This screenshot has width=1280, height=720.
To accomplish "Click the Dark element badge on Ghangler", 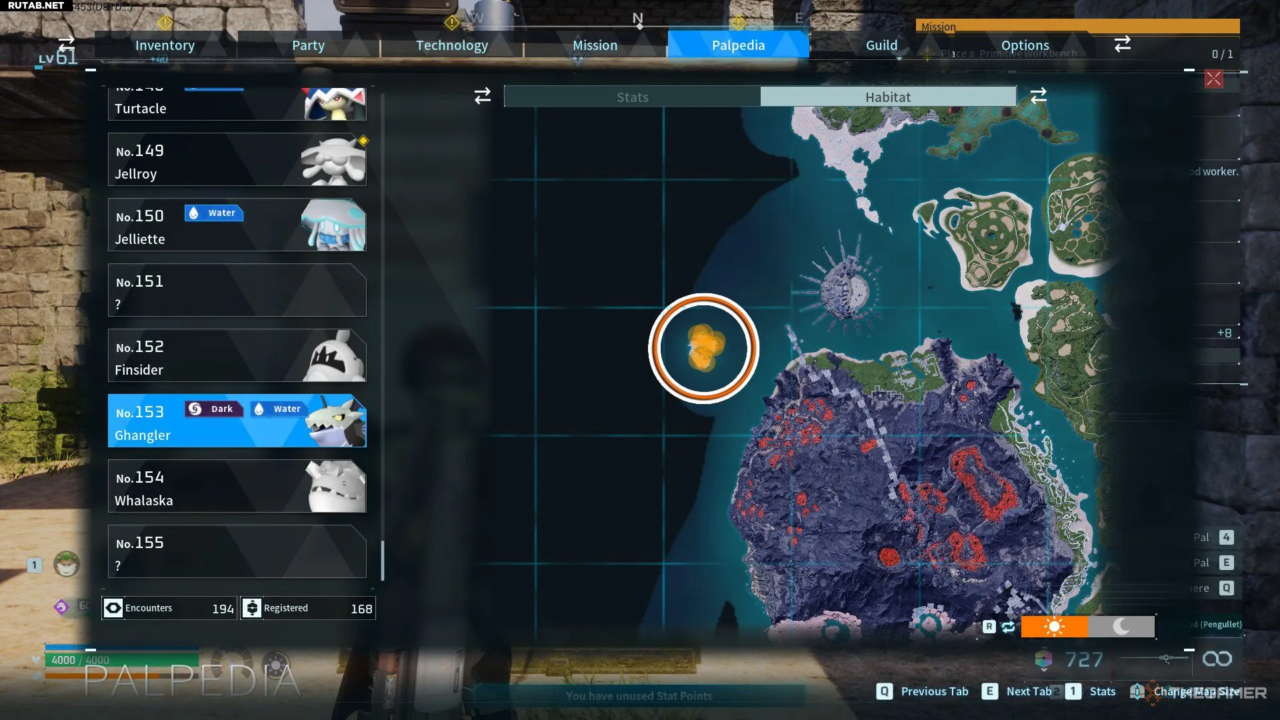I will [x=213, y=409].
